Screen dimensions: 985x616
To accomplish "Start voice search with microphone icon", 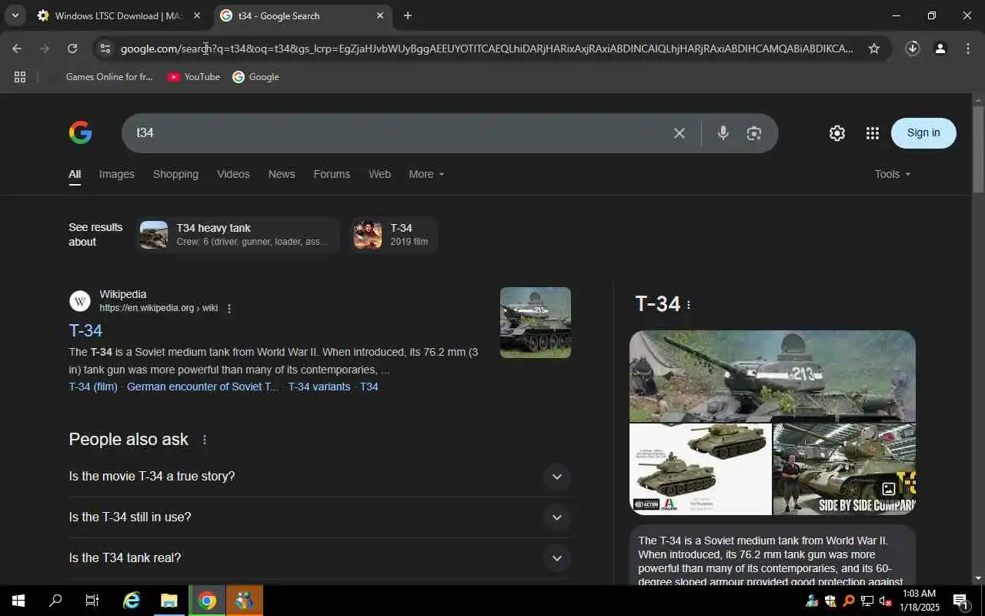I will [x=723, y=133].
